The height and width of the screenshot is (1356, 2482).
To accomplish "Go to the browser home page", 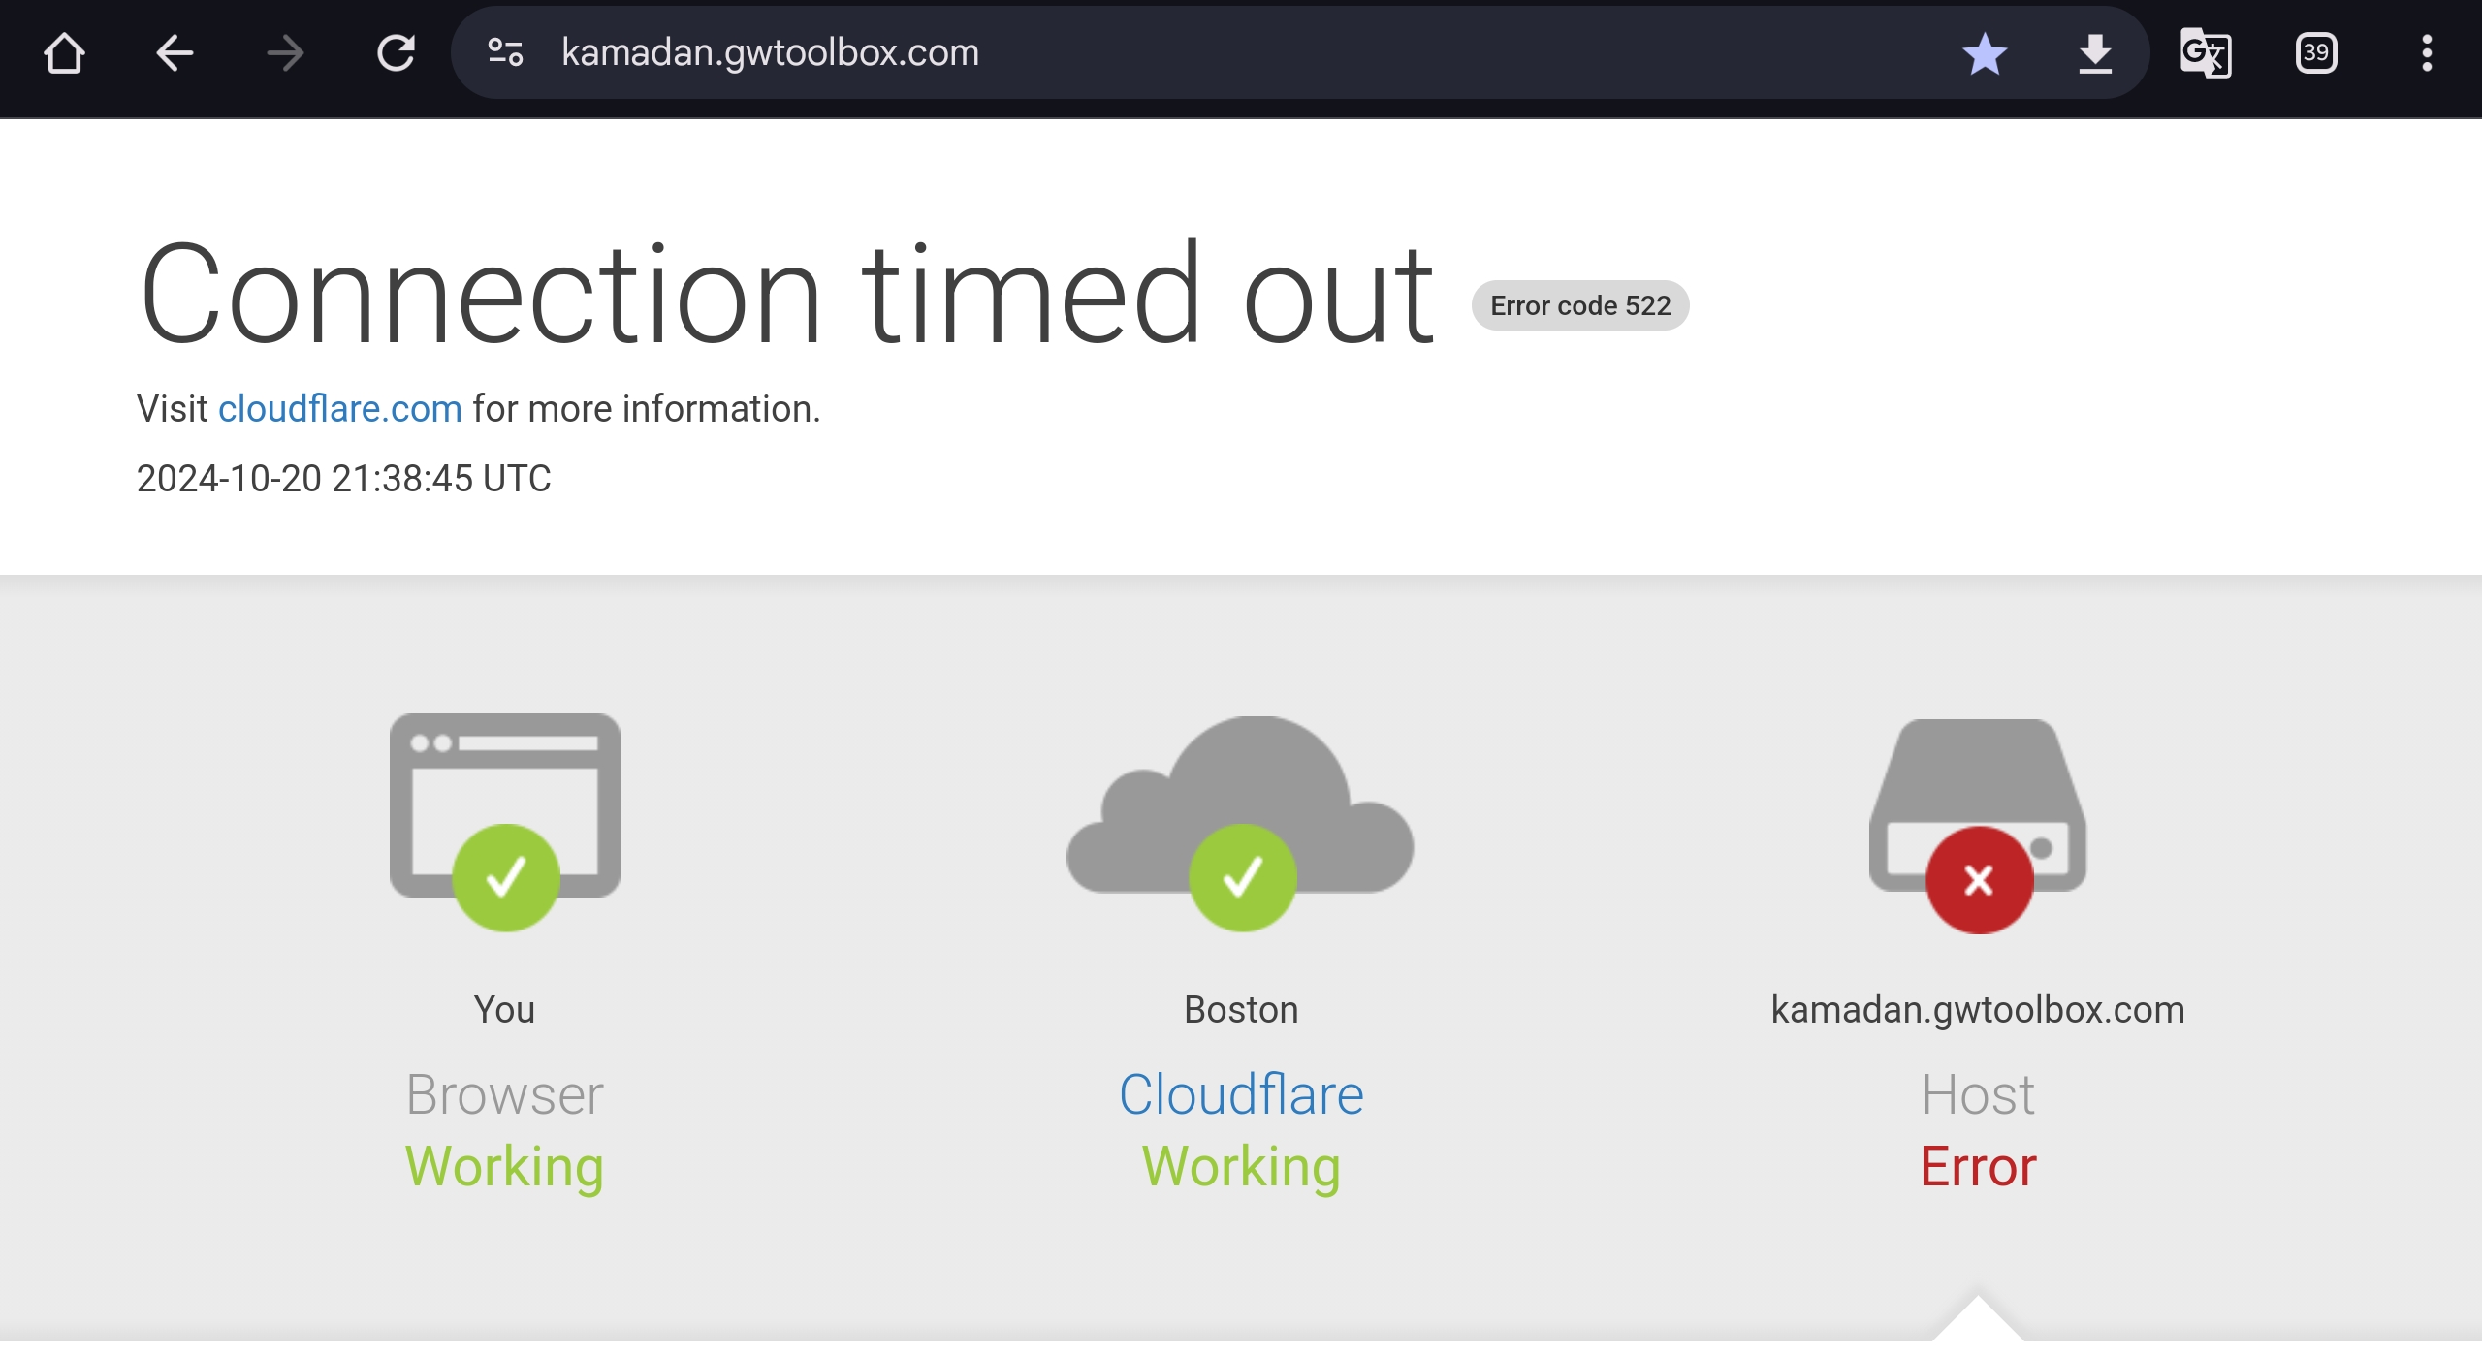I will coord(65,53).
